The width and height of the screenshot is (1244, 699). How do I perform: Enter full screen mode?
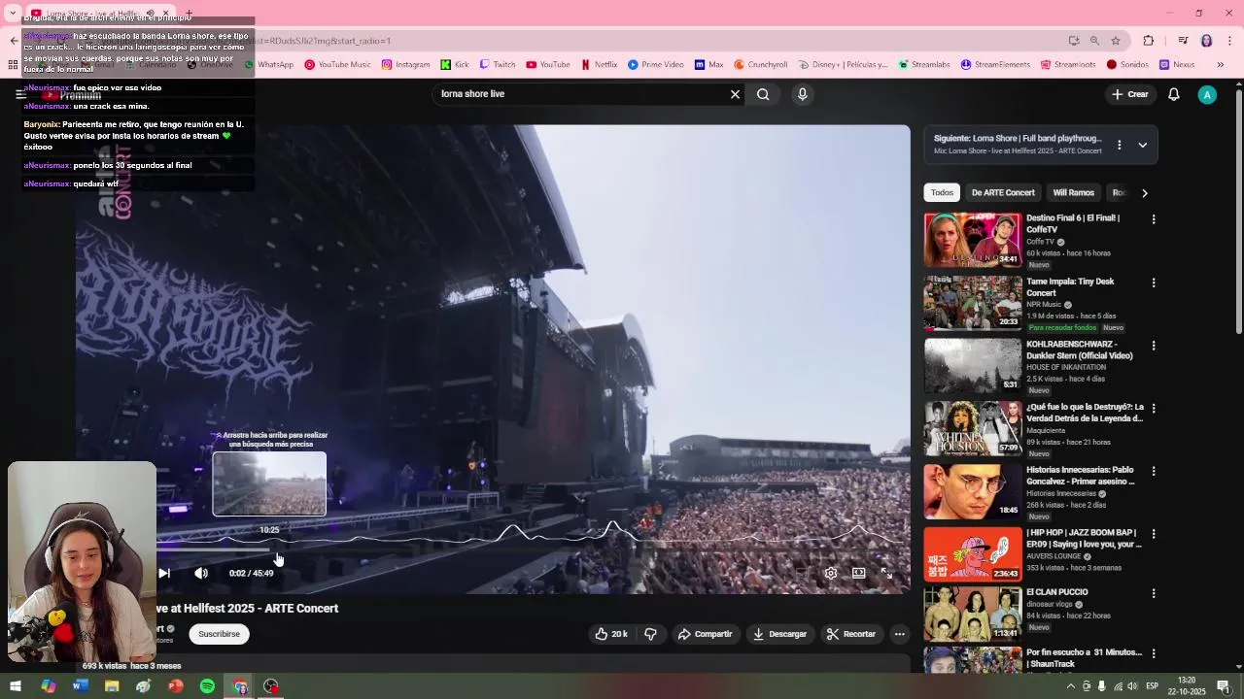886,573
